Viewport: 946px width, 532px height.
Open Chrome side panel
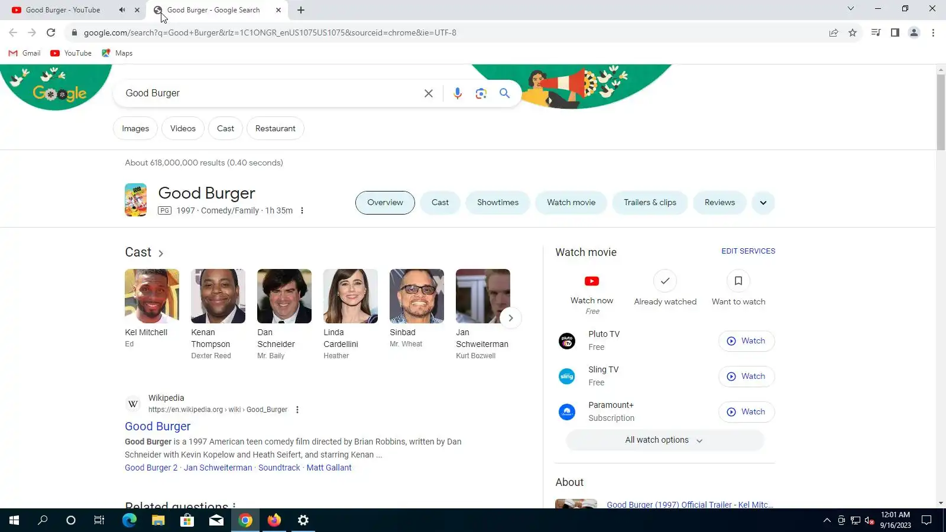(895, 33)
